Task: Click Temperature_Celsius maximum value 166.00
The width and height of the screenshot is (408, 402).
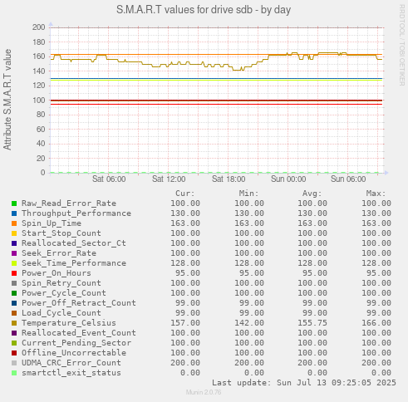Action: coord(376,323)
